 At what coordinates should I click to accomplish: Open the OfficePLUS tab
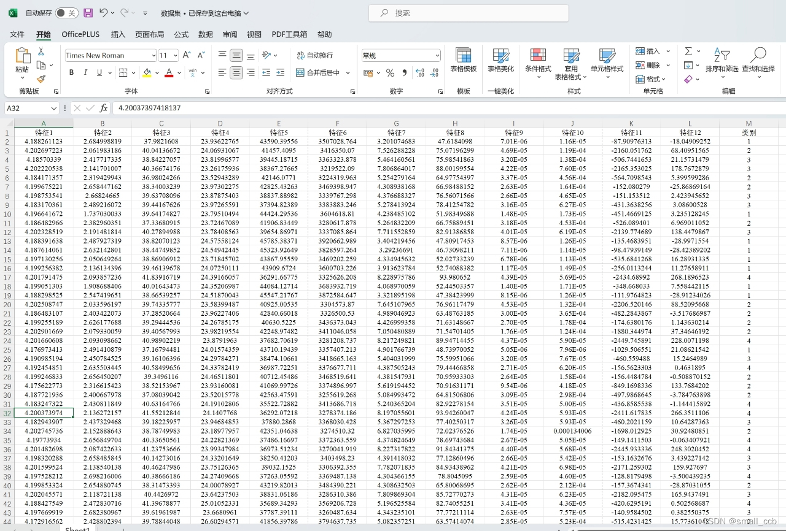[x=80, y=34]
